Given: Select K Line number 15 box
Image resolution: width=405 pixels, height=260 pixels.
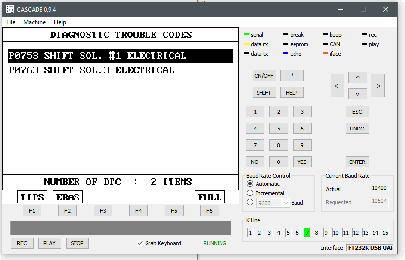Looking at the screenshot, I should [x=385, y=233].
